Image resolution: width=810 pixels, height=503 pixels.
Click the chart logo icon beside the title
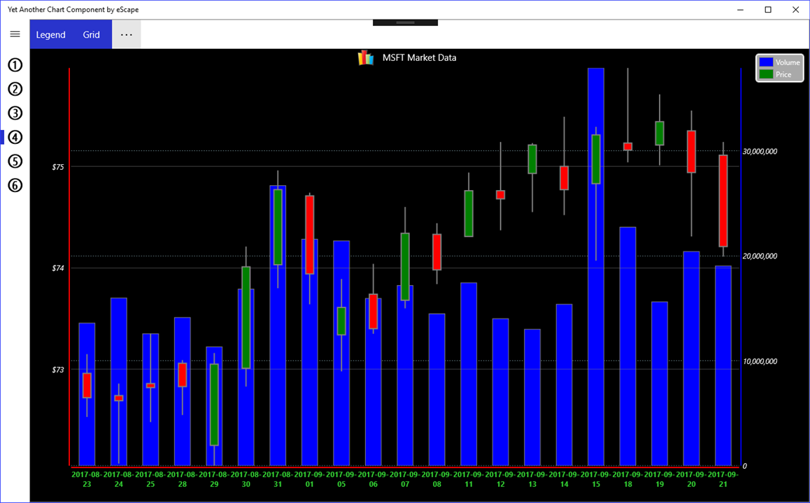(366, 58)
